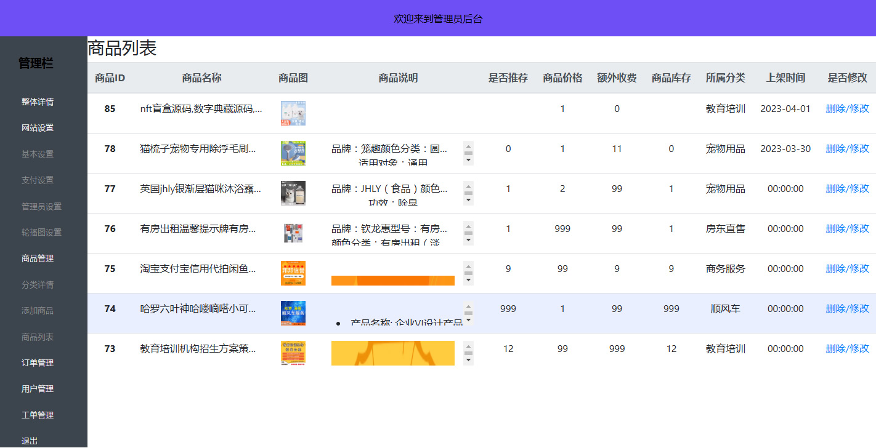Viewport: 876px width, 448px height.
Task: Click 删除/修改 link for product 85
Action: coord(847,109)
